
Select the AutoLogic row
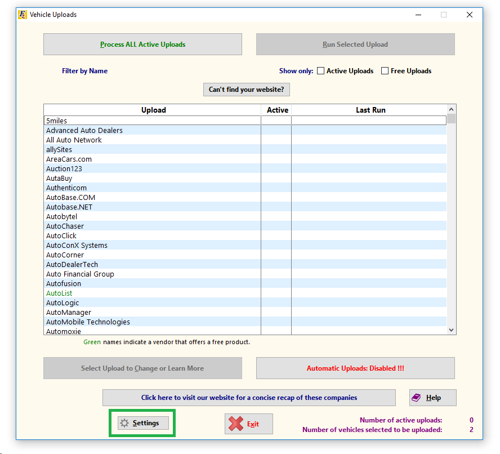click(245, 302)
